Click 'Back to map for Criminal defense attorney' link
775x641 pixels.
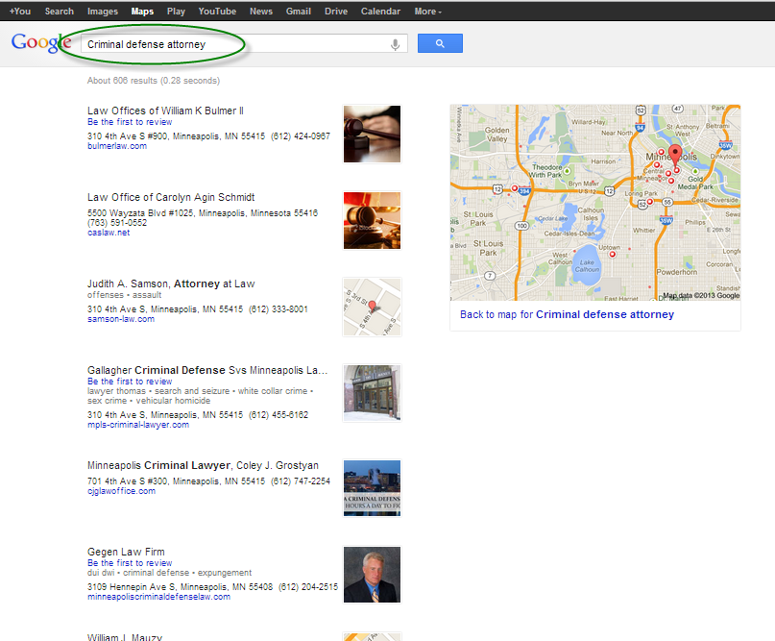coord(567,314)
